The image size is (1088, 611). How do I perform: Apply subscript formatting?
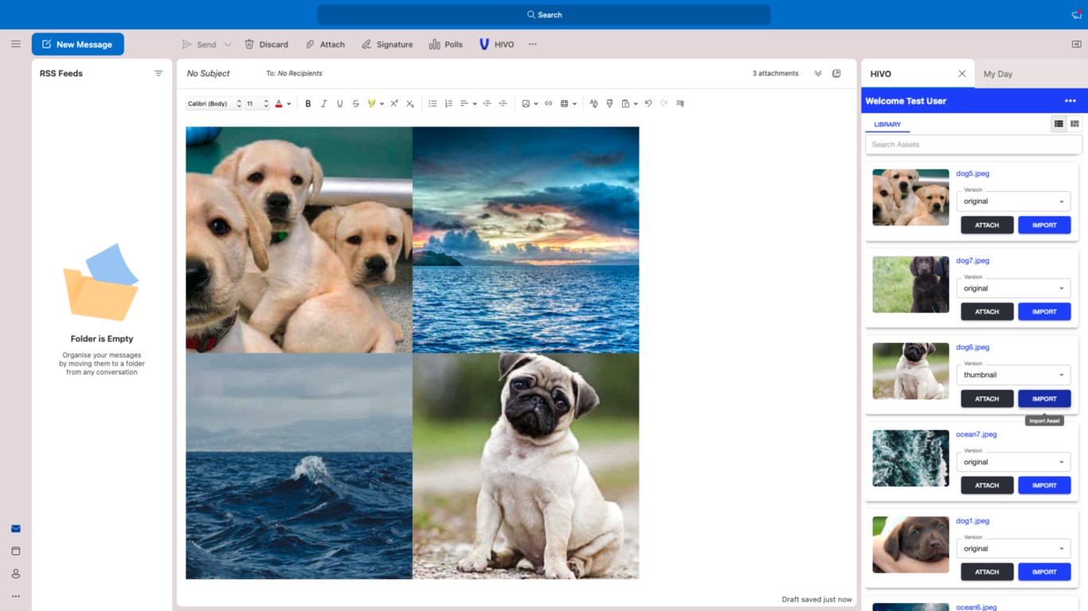coord(410,103)
